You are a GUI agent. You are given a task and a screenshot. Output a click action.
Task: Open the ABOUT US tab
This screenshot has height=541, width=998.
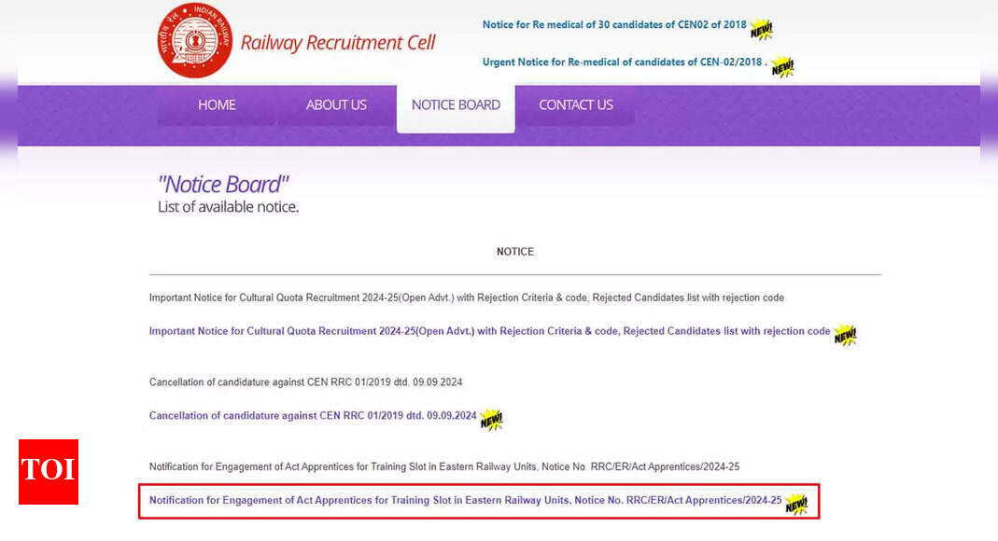(x=336, y=104)
